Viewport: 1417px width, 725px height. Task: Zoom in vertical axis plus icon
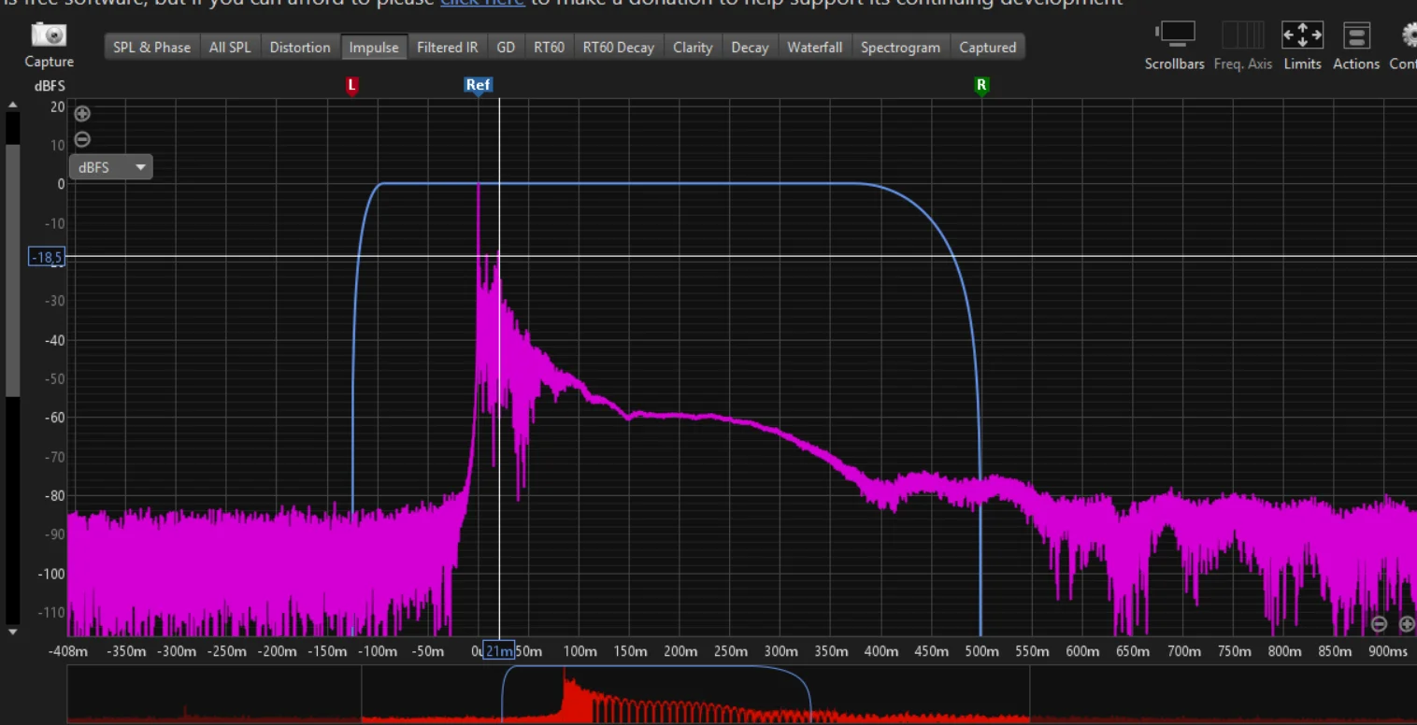pos(82,114)
